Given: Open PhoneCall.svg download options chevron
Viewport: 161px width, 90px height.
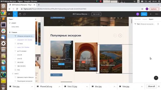Looking at the screenshot, I should 59,86.
